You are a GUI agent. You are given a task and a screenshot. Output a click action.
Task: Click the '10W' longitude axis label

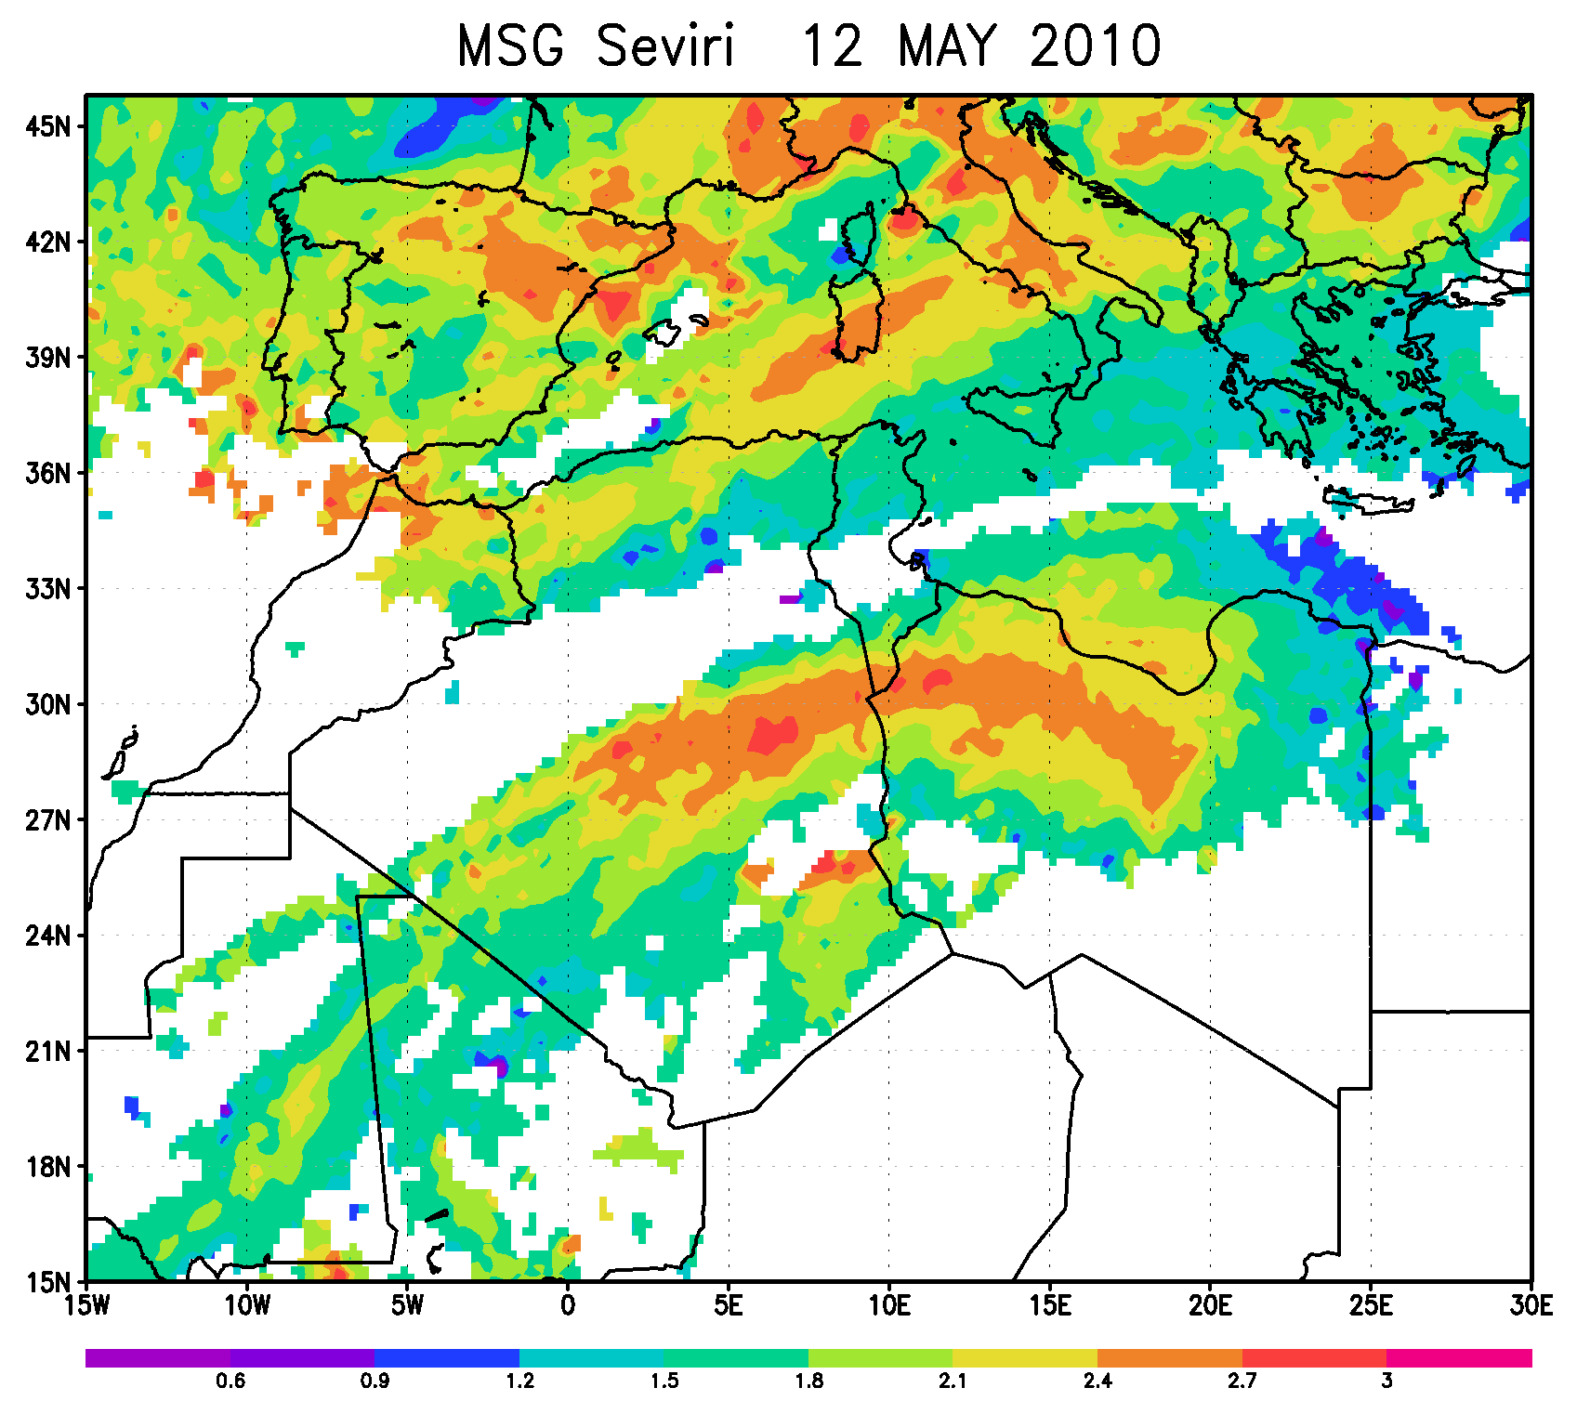click(x=247, y=1305)
